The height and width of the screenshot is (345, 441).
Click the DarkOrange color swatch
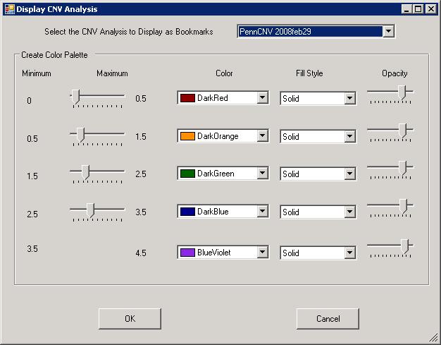click(x=187, y=136)
